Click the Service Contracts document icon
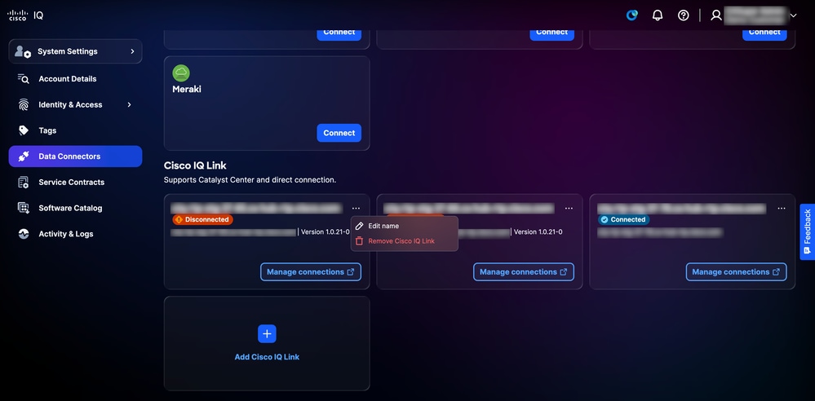 pos(24,183)
